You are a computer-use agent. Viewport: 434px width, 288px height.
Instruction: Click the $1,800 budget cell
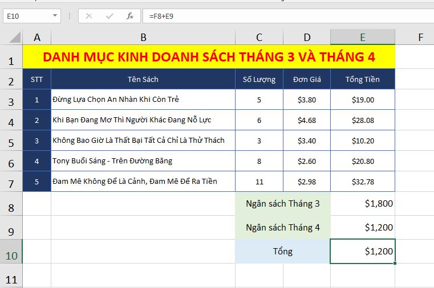[x=363, y=204]
